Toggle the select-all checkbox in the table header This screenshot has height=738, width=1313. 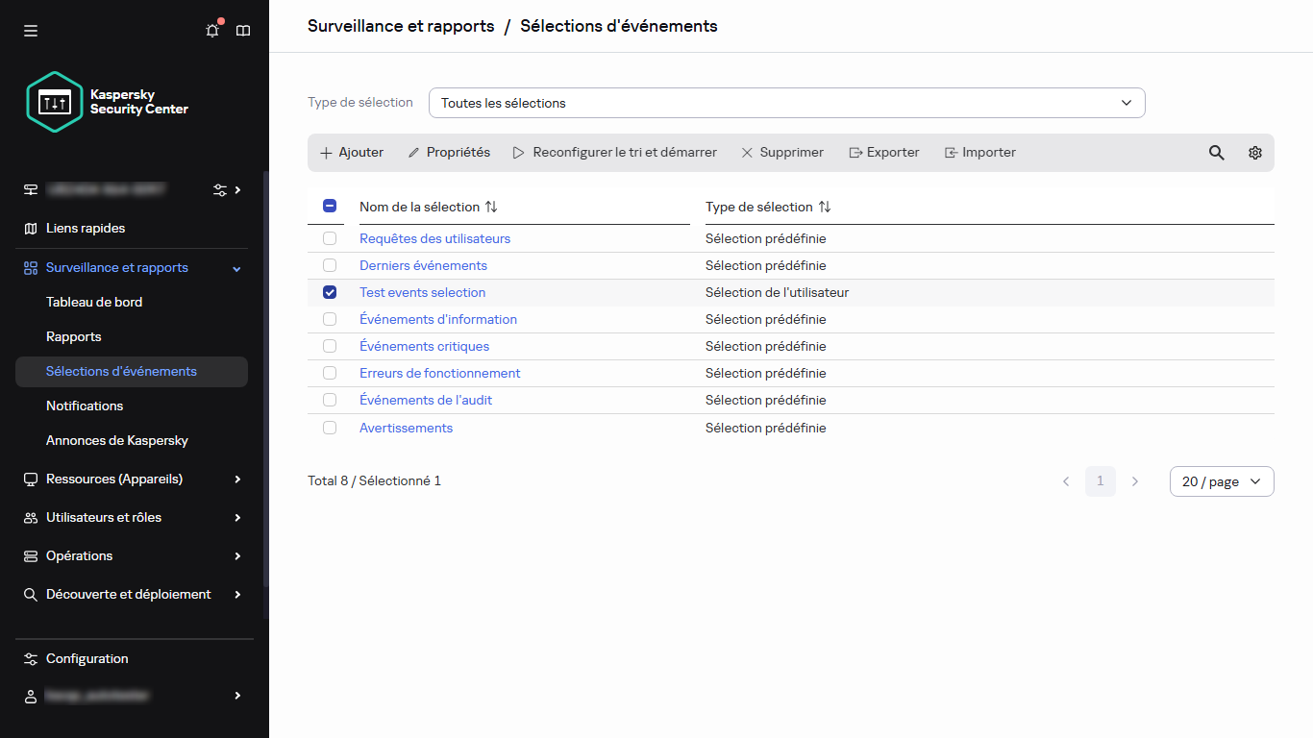(x=330, y=206)
